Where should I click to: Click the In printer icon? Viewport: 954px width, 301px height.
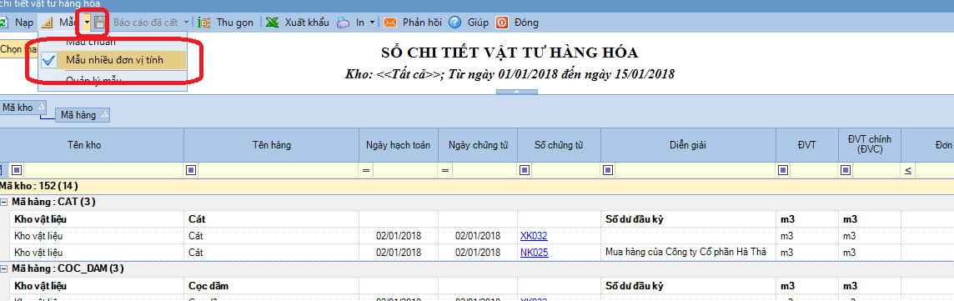343,23
